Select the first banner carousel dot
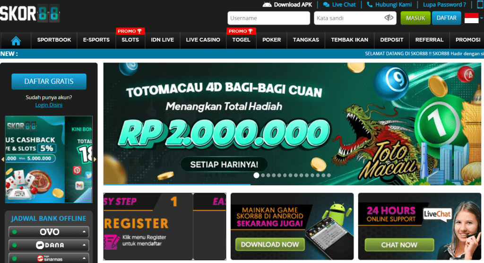The width and height of the screenshot is (484, 263). coord(256,175)
